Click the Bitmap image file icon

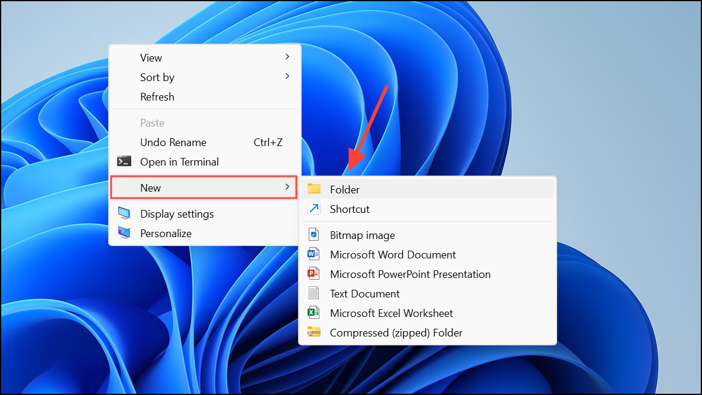click(x=314, y=235)
